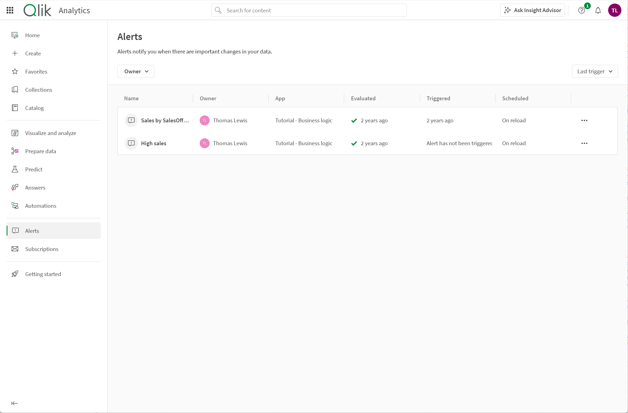Click the Create button in sidebar
This screenshot has height=413, width=628.
coord(33,53)
